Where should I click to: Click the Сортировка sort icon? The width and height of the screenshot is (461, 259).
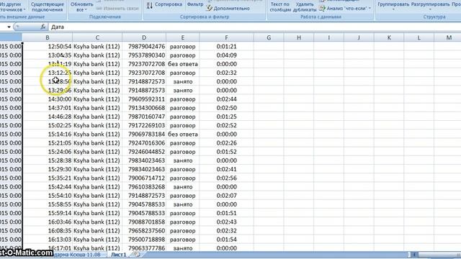150,5
